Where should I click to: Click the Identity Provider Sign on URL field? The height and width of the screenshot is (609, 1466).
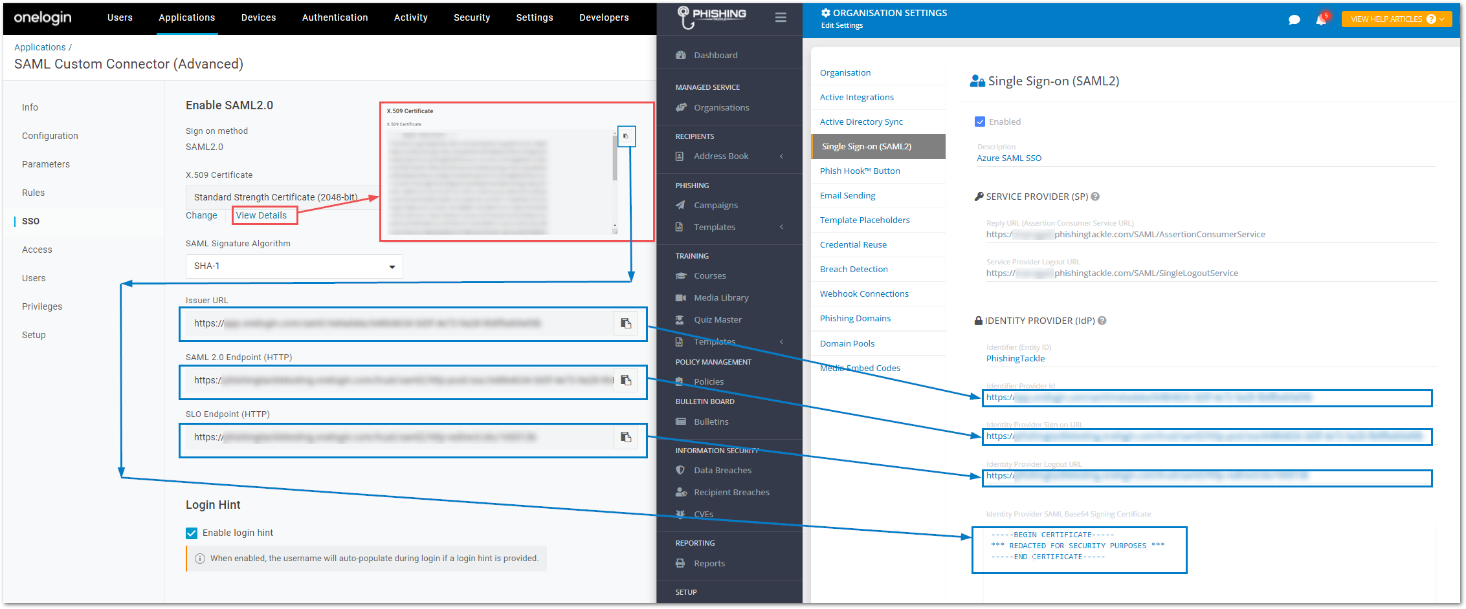pos(1207,437)
